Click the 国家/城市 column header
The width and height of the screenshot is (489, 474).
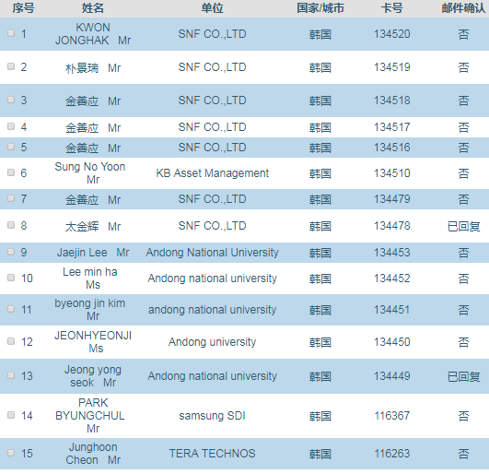point(320,8)
